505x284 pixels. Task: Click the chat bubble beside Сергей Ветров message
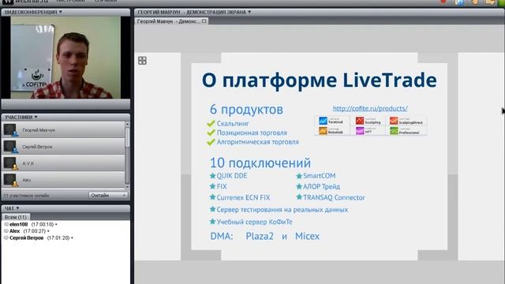tap(6, 237)
